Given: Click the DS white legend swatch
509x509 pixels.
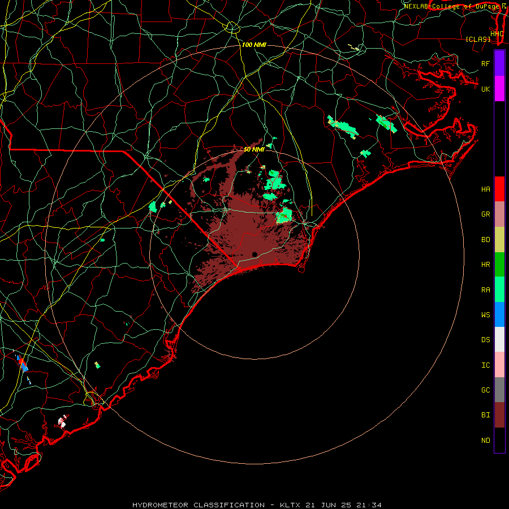Looking at the screenshot, I should point(499,339).
